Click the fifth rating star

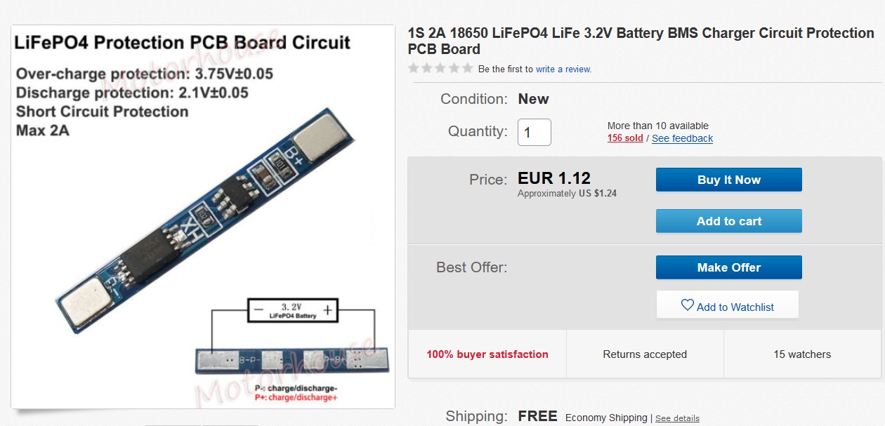point(467,68)
